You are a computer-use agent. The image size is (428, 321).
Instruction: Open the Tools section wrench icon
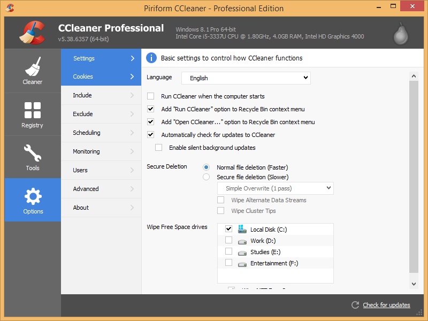coord(33,153)
